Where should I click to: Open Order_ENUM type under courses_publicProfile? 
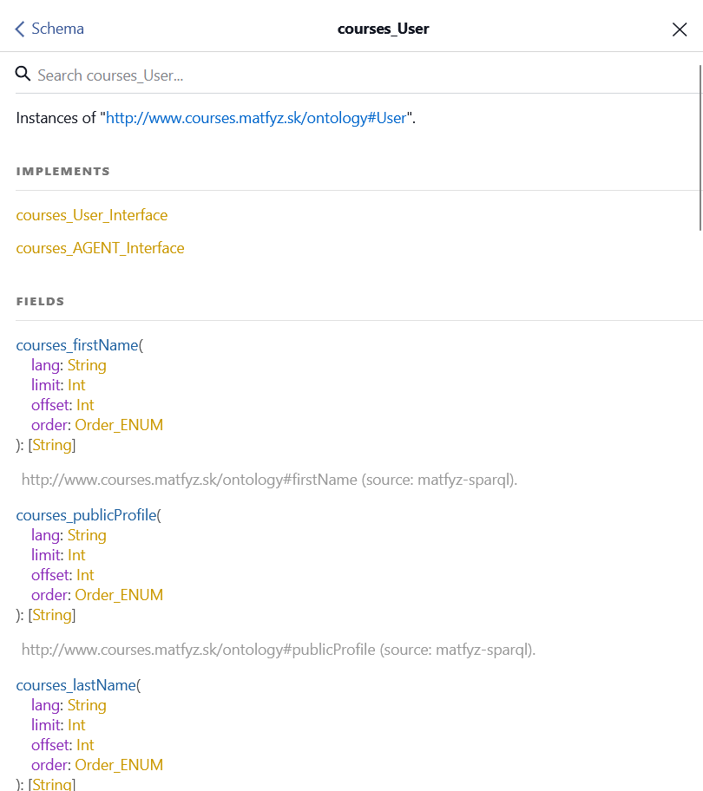tap(119, 595)
